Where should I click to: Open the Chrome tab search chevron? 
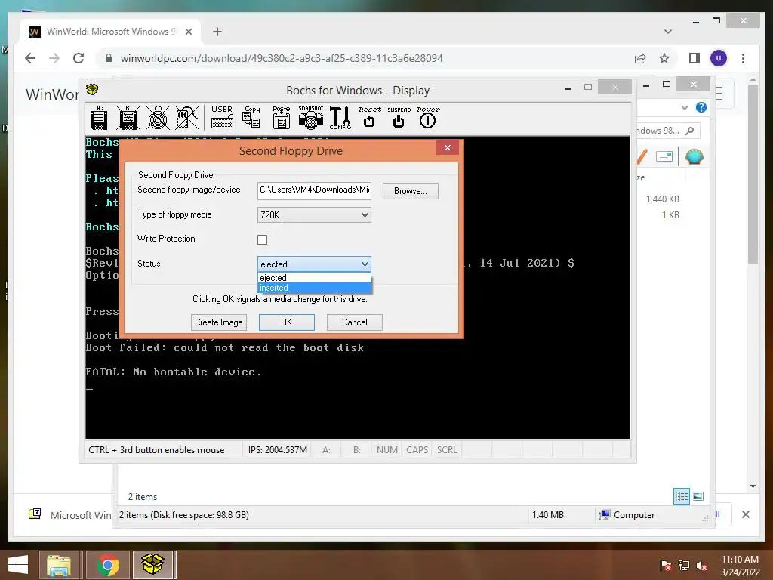[668, 32]
